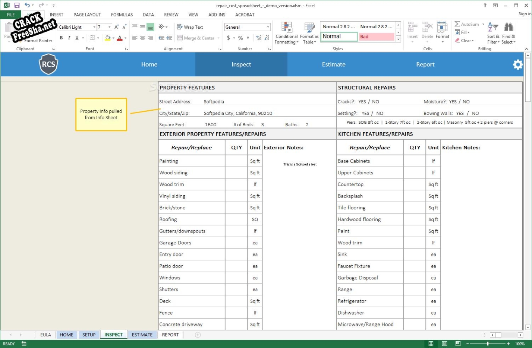Open the AutoSum dropdown arrow
Screen dimensions: 532x348
click(483, 24)
